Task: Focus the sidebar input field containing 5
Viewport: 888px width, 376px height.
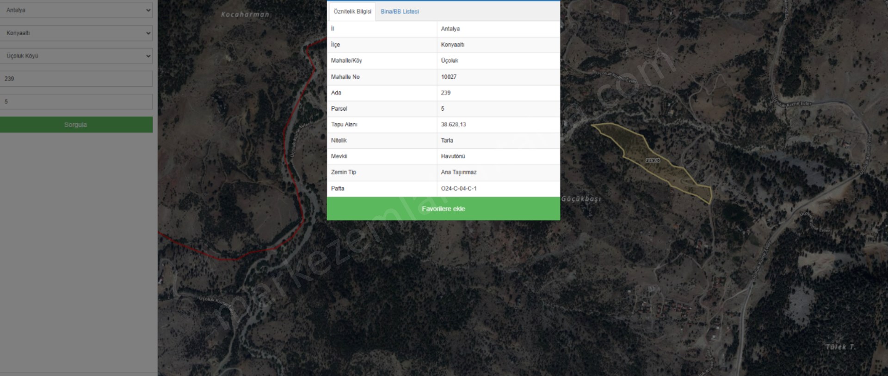Action: [x=76, y=101]
